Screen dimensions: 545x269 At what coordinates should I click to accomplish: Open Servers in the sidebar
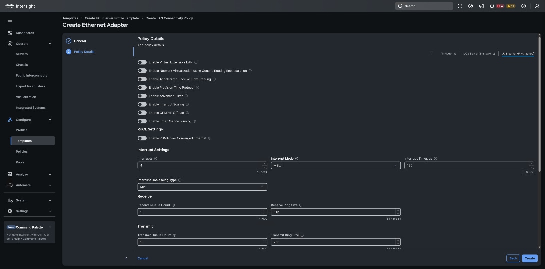[x=22, y=54]
